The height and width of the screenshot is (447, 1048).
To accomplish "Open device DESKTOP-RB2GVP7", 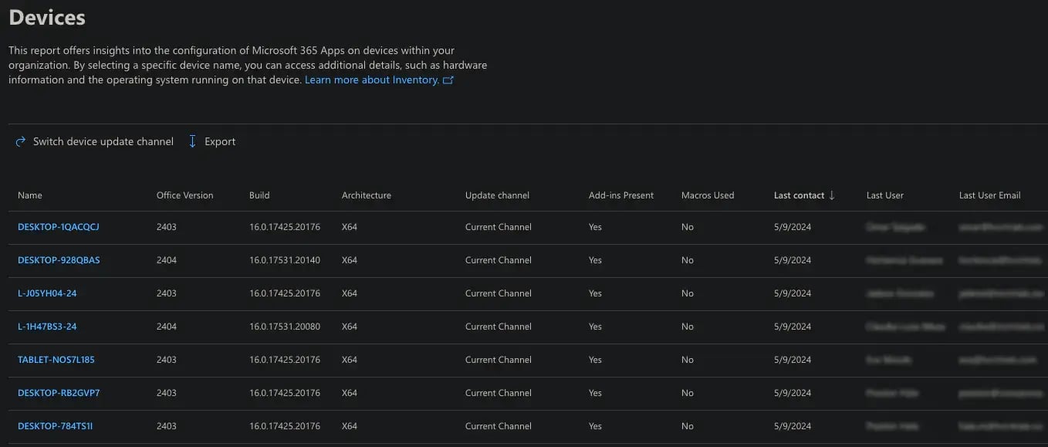I will (59, 393).
